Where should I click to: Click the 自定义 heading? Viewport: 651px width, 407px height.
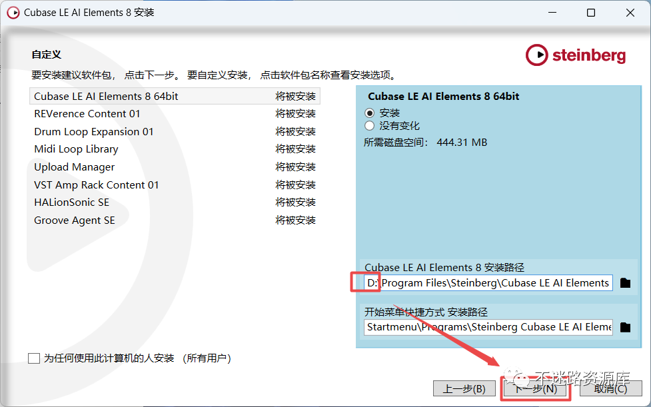(x=47, y=55)
